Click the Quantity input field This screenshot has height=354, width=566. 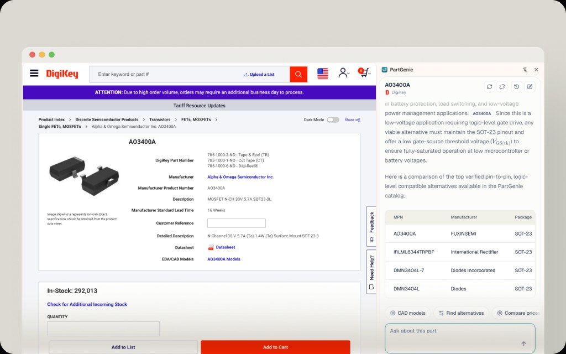tap(103, 329)
